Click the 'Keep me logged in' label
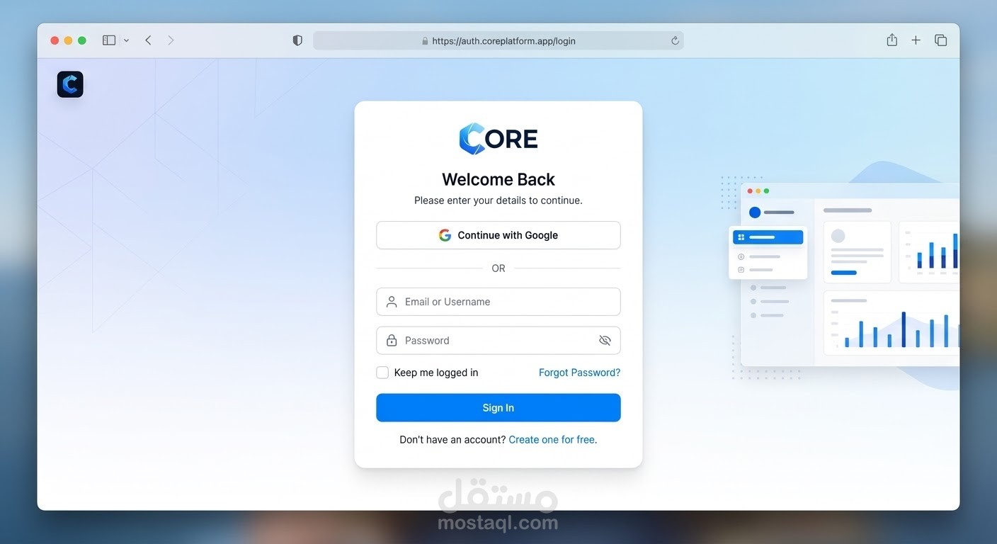 436,373
